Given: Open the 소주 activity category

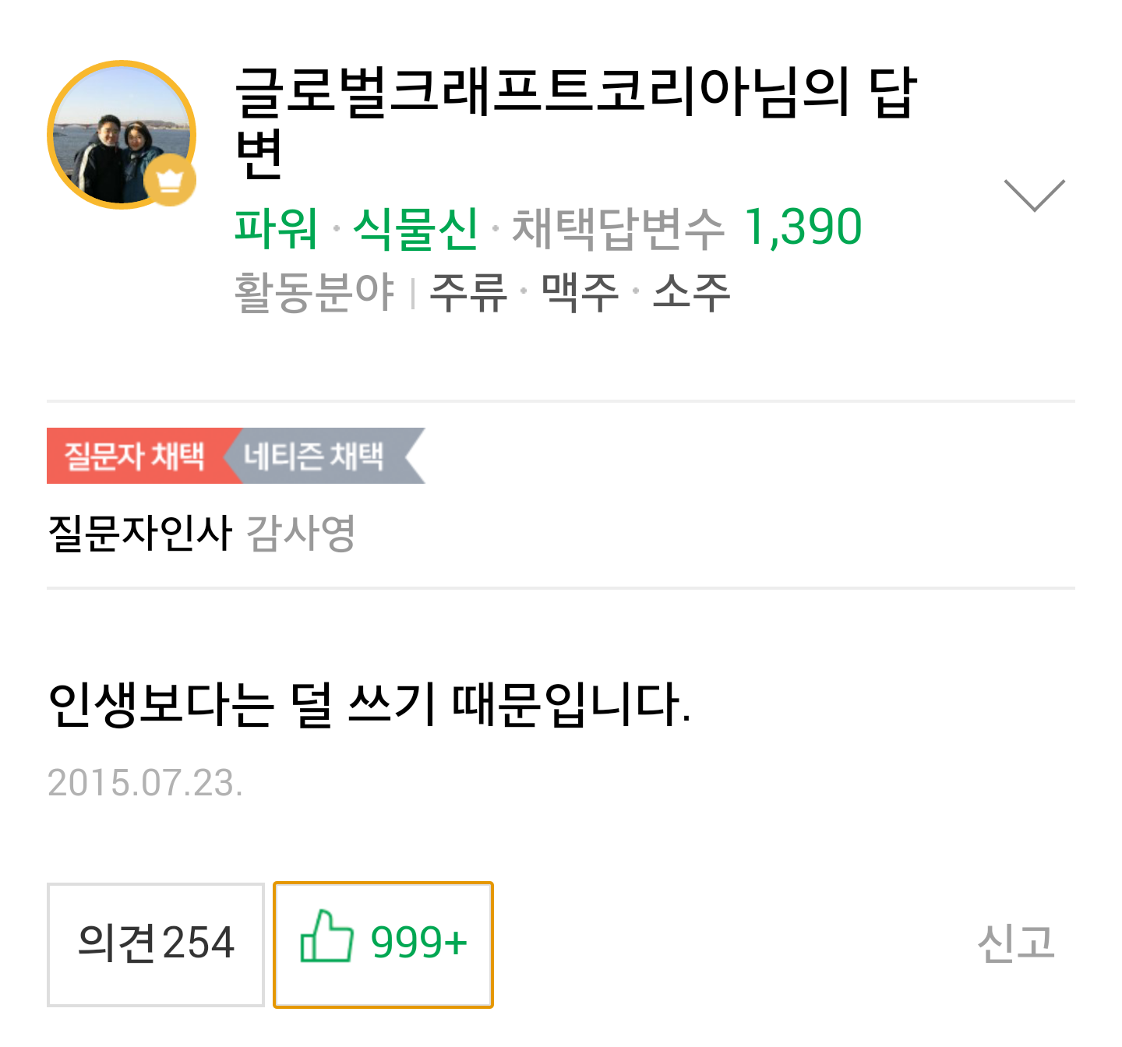Looking at the screenshot, I should 691,293.
